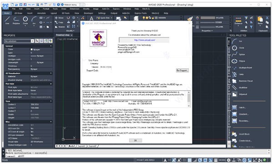Choose the Polyline tool
This screenshot has height=164, width=273.
click(x=16, y=20)
